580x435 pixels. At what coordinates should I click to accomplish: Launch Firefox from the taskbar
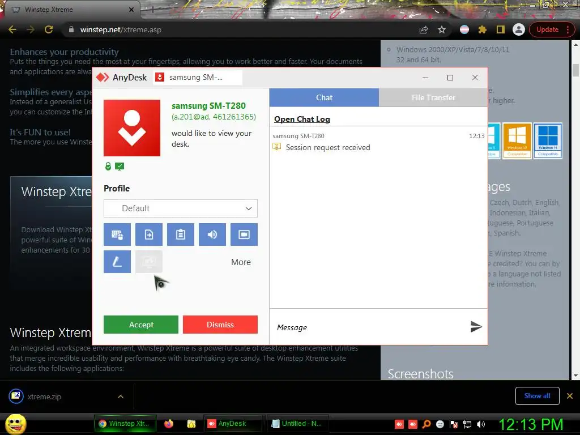(x=169, y=424)
